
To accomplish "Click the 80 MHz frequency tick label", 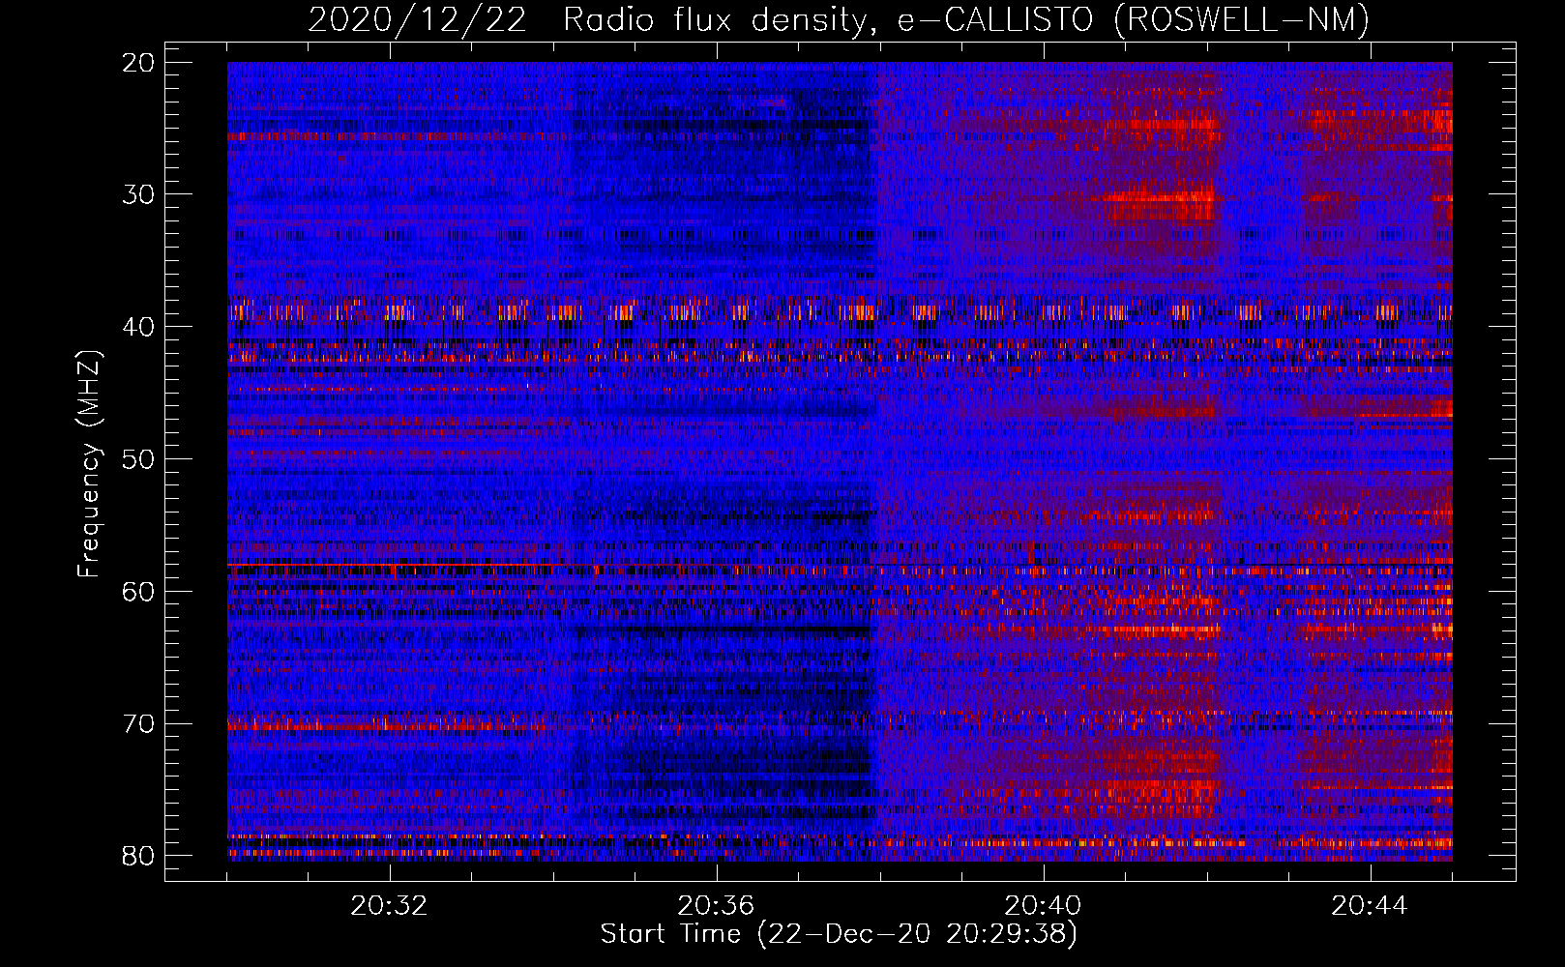I will coord(139,856).
